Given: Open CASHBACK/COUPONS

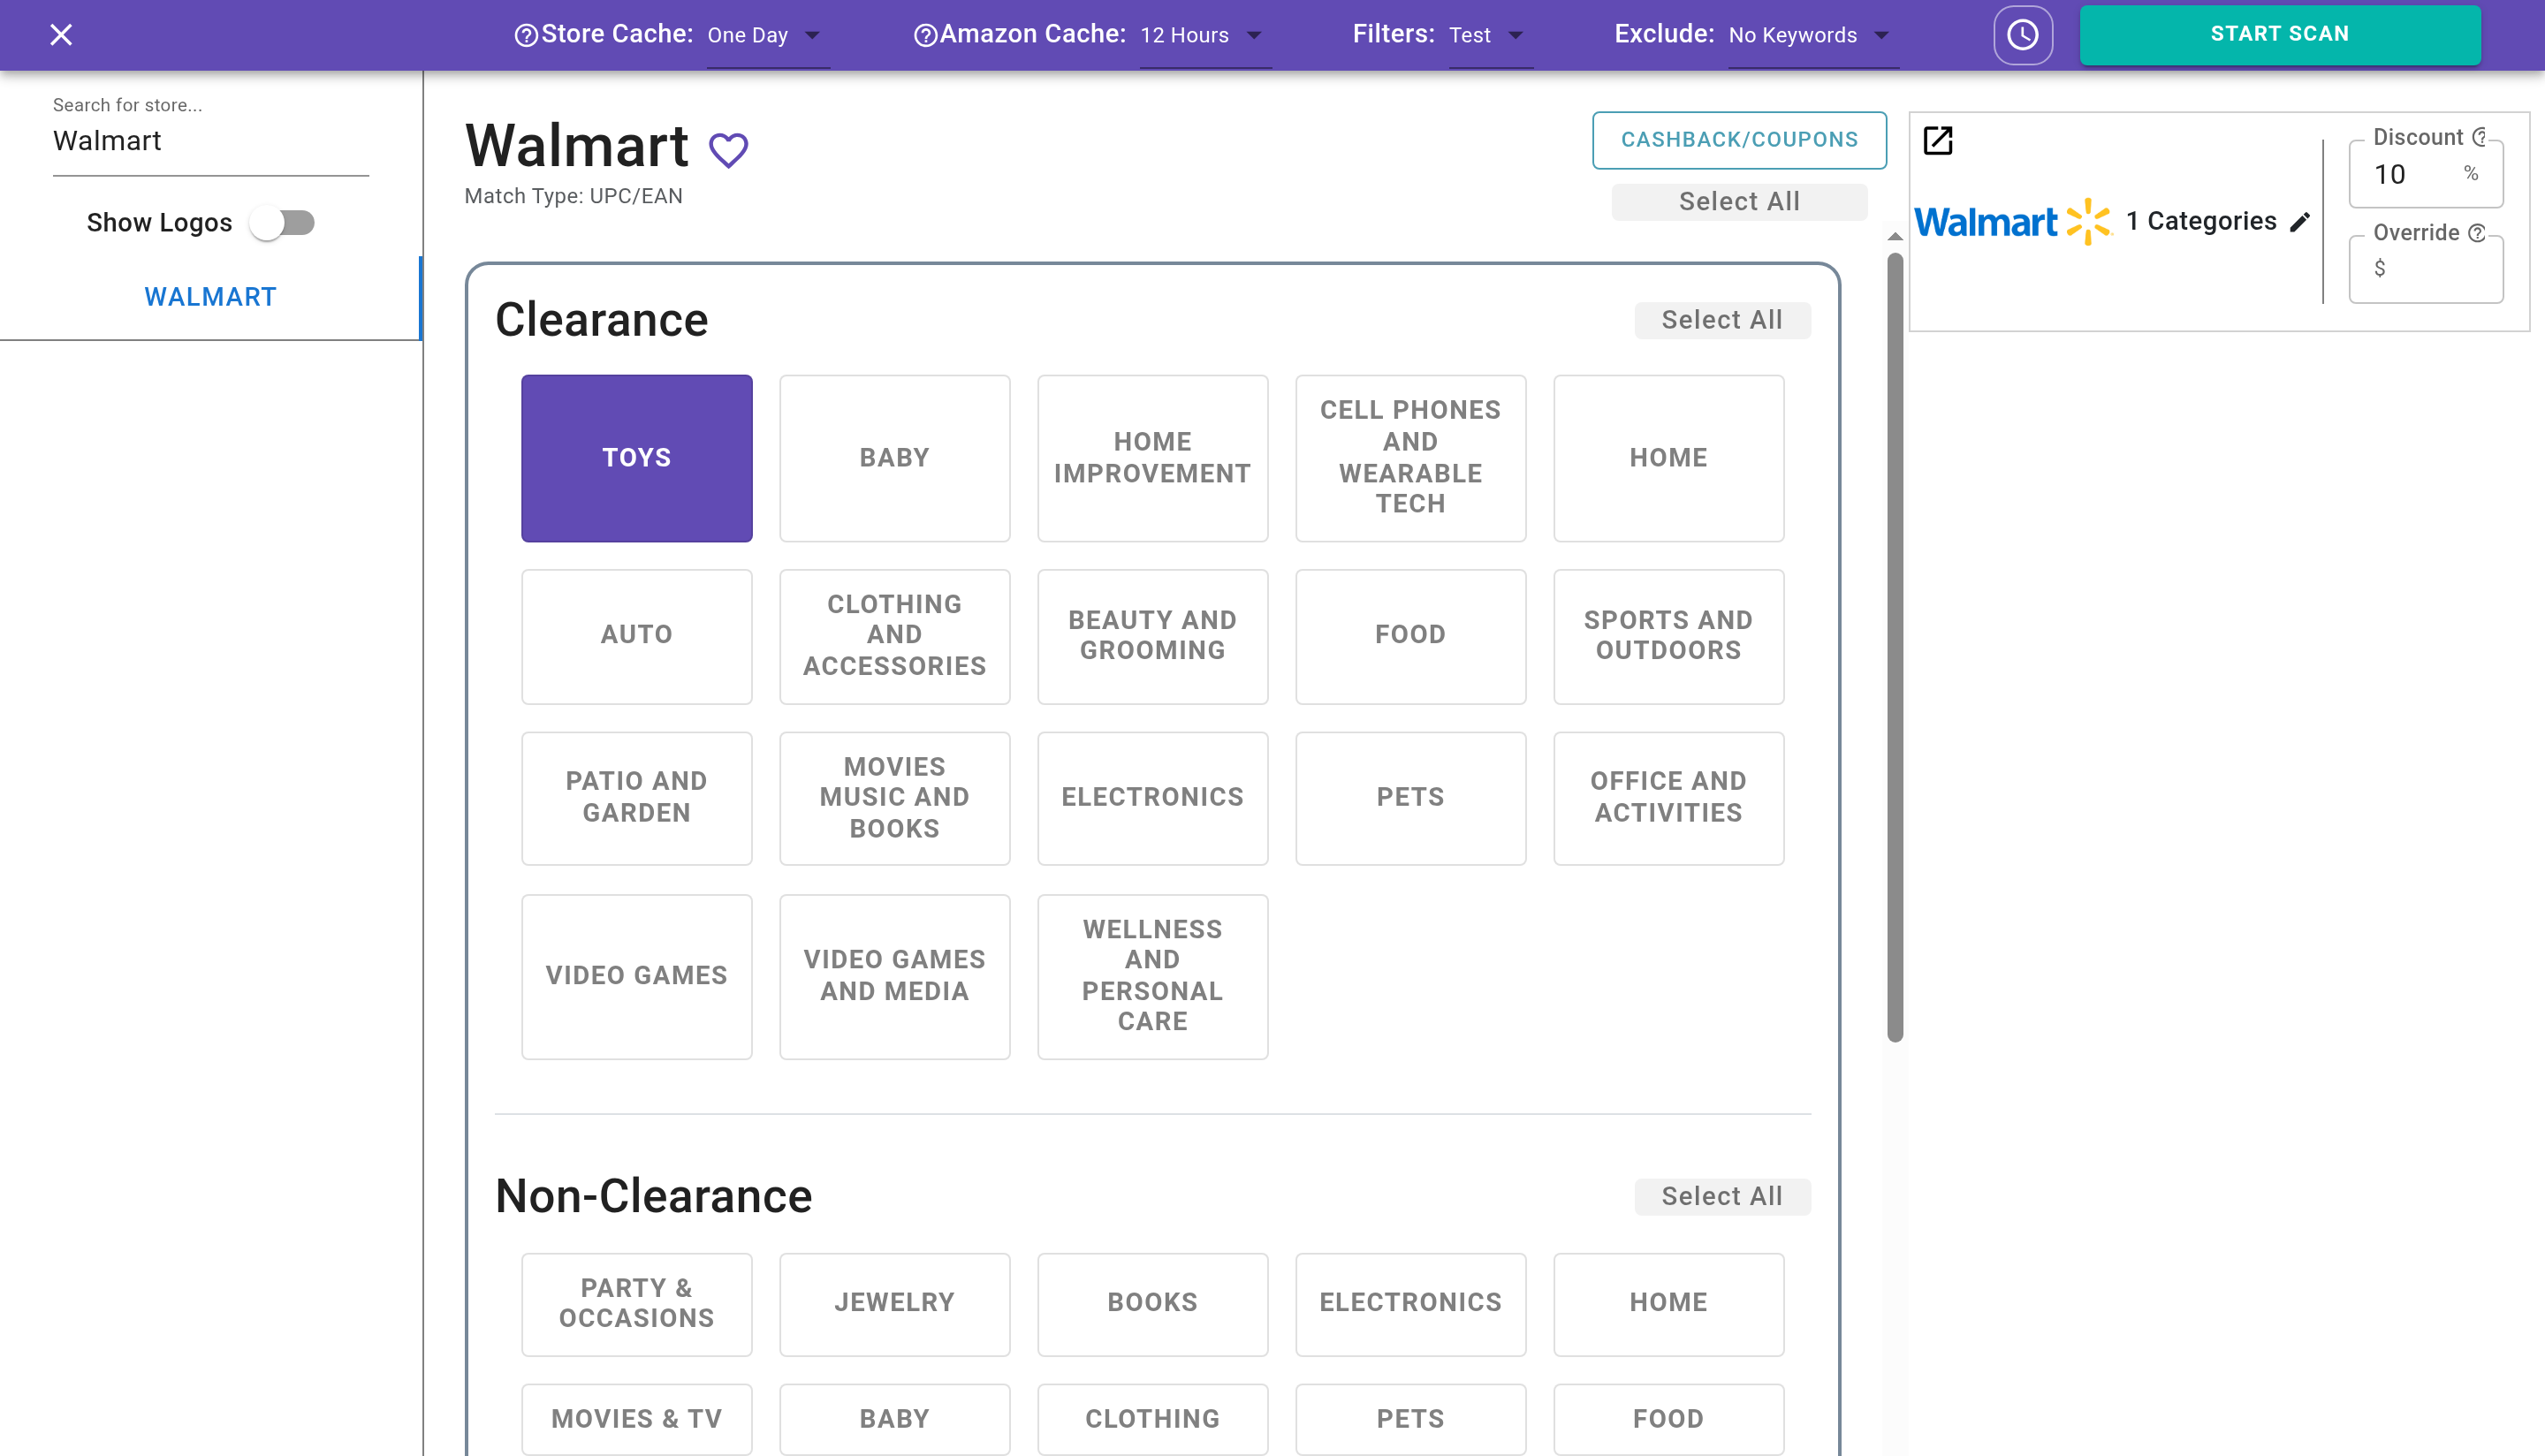Looking at the screenshot, I should [x=1739, y=140].
